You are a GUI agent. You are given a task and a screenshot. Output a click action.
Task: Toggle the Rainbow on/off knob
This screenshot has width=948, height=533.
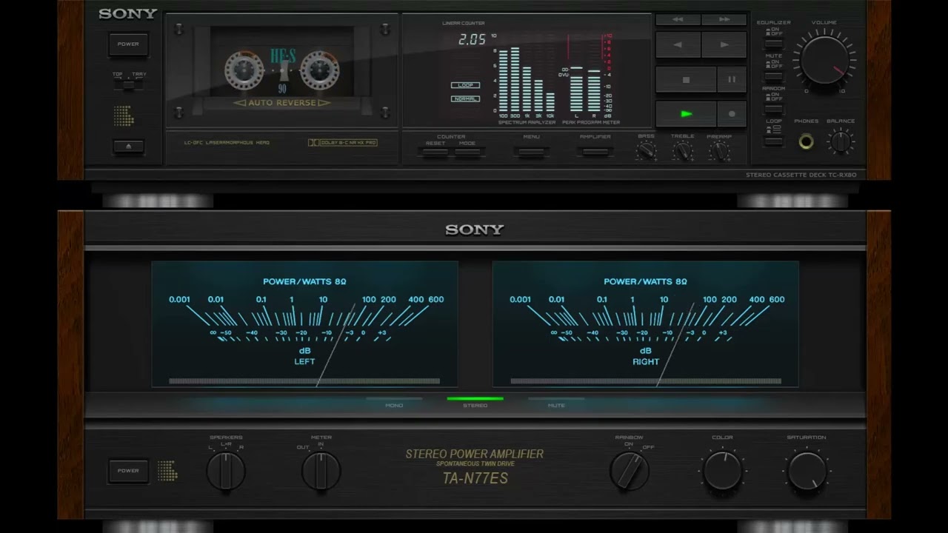pos(630,470)
